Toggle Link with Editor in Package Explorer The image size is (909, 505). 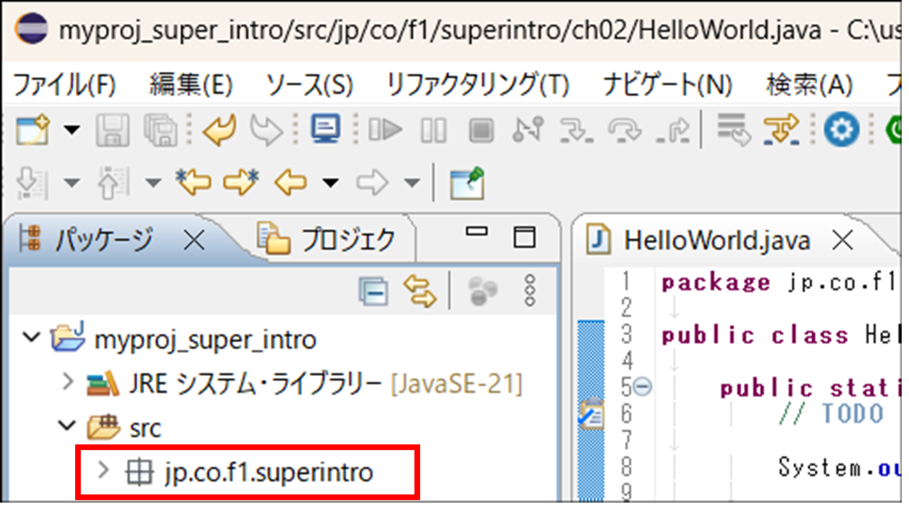click(x=419, y=291)
